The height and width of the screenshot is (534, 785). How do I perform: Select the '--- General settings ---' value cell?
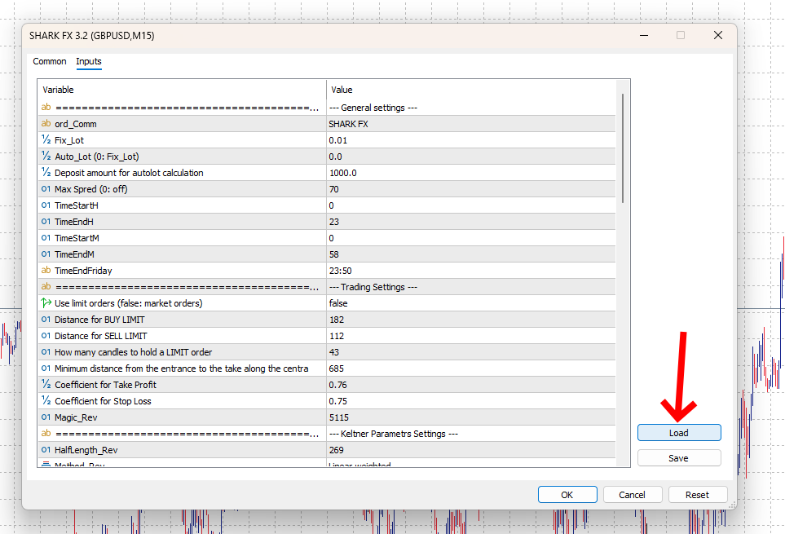tap(471, 108)
